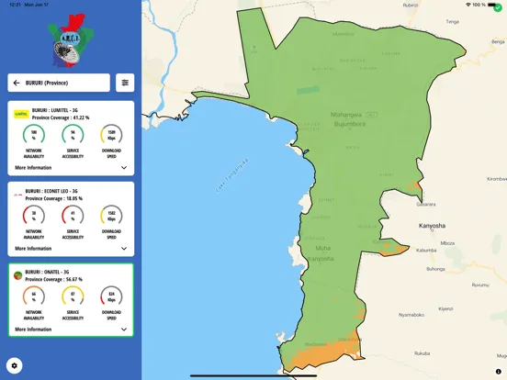
Task: Tap the Wi-Fi status icon
Action: (468, 5)
